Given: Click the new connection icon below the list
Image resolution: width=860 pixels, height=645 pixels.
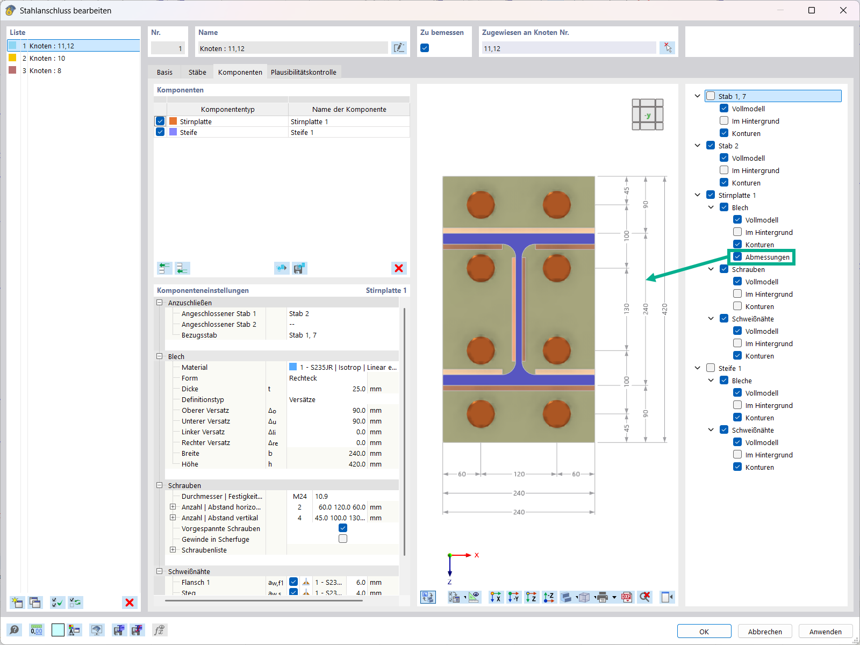Looking at the screenshot, I should tap(17, 603).
